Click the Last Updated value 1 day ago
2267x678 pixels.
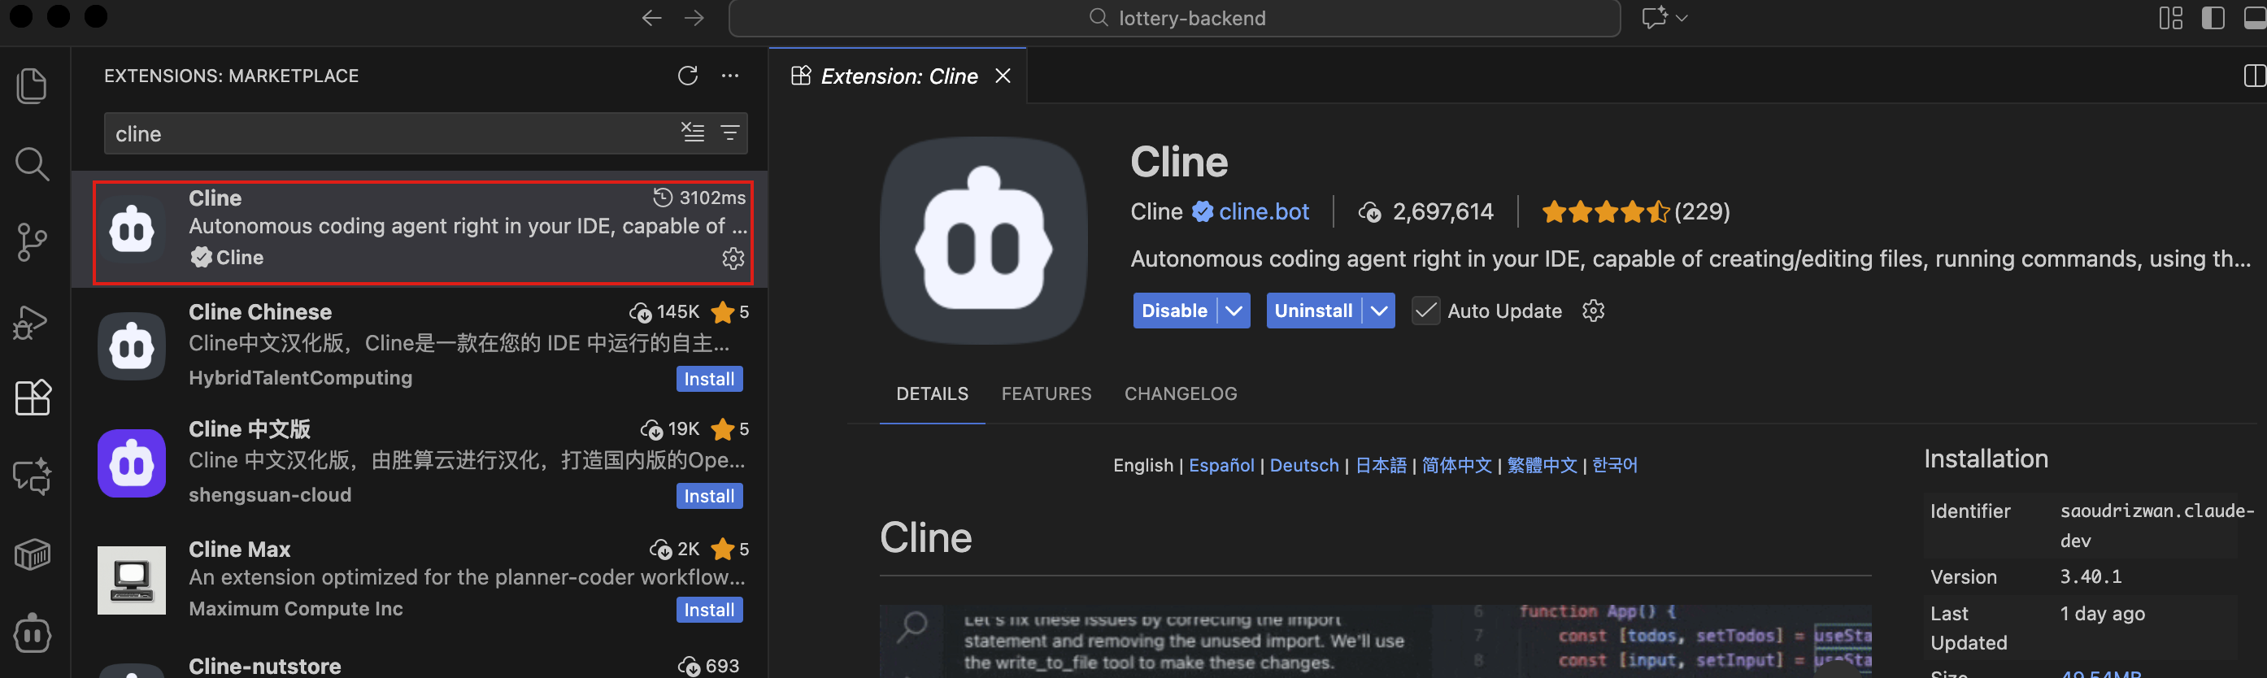pyautogui.click(x=2102, y=614)
